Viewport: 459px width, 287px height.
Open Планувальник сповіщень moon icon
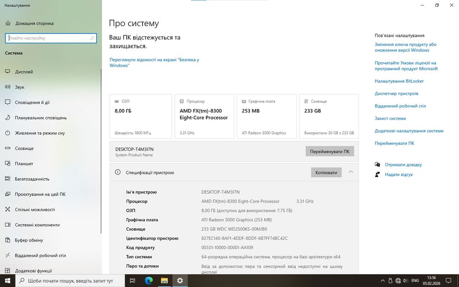click(x=8, y=118)
